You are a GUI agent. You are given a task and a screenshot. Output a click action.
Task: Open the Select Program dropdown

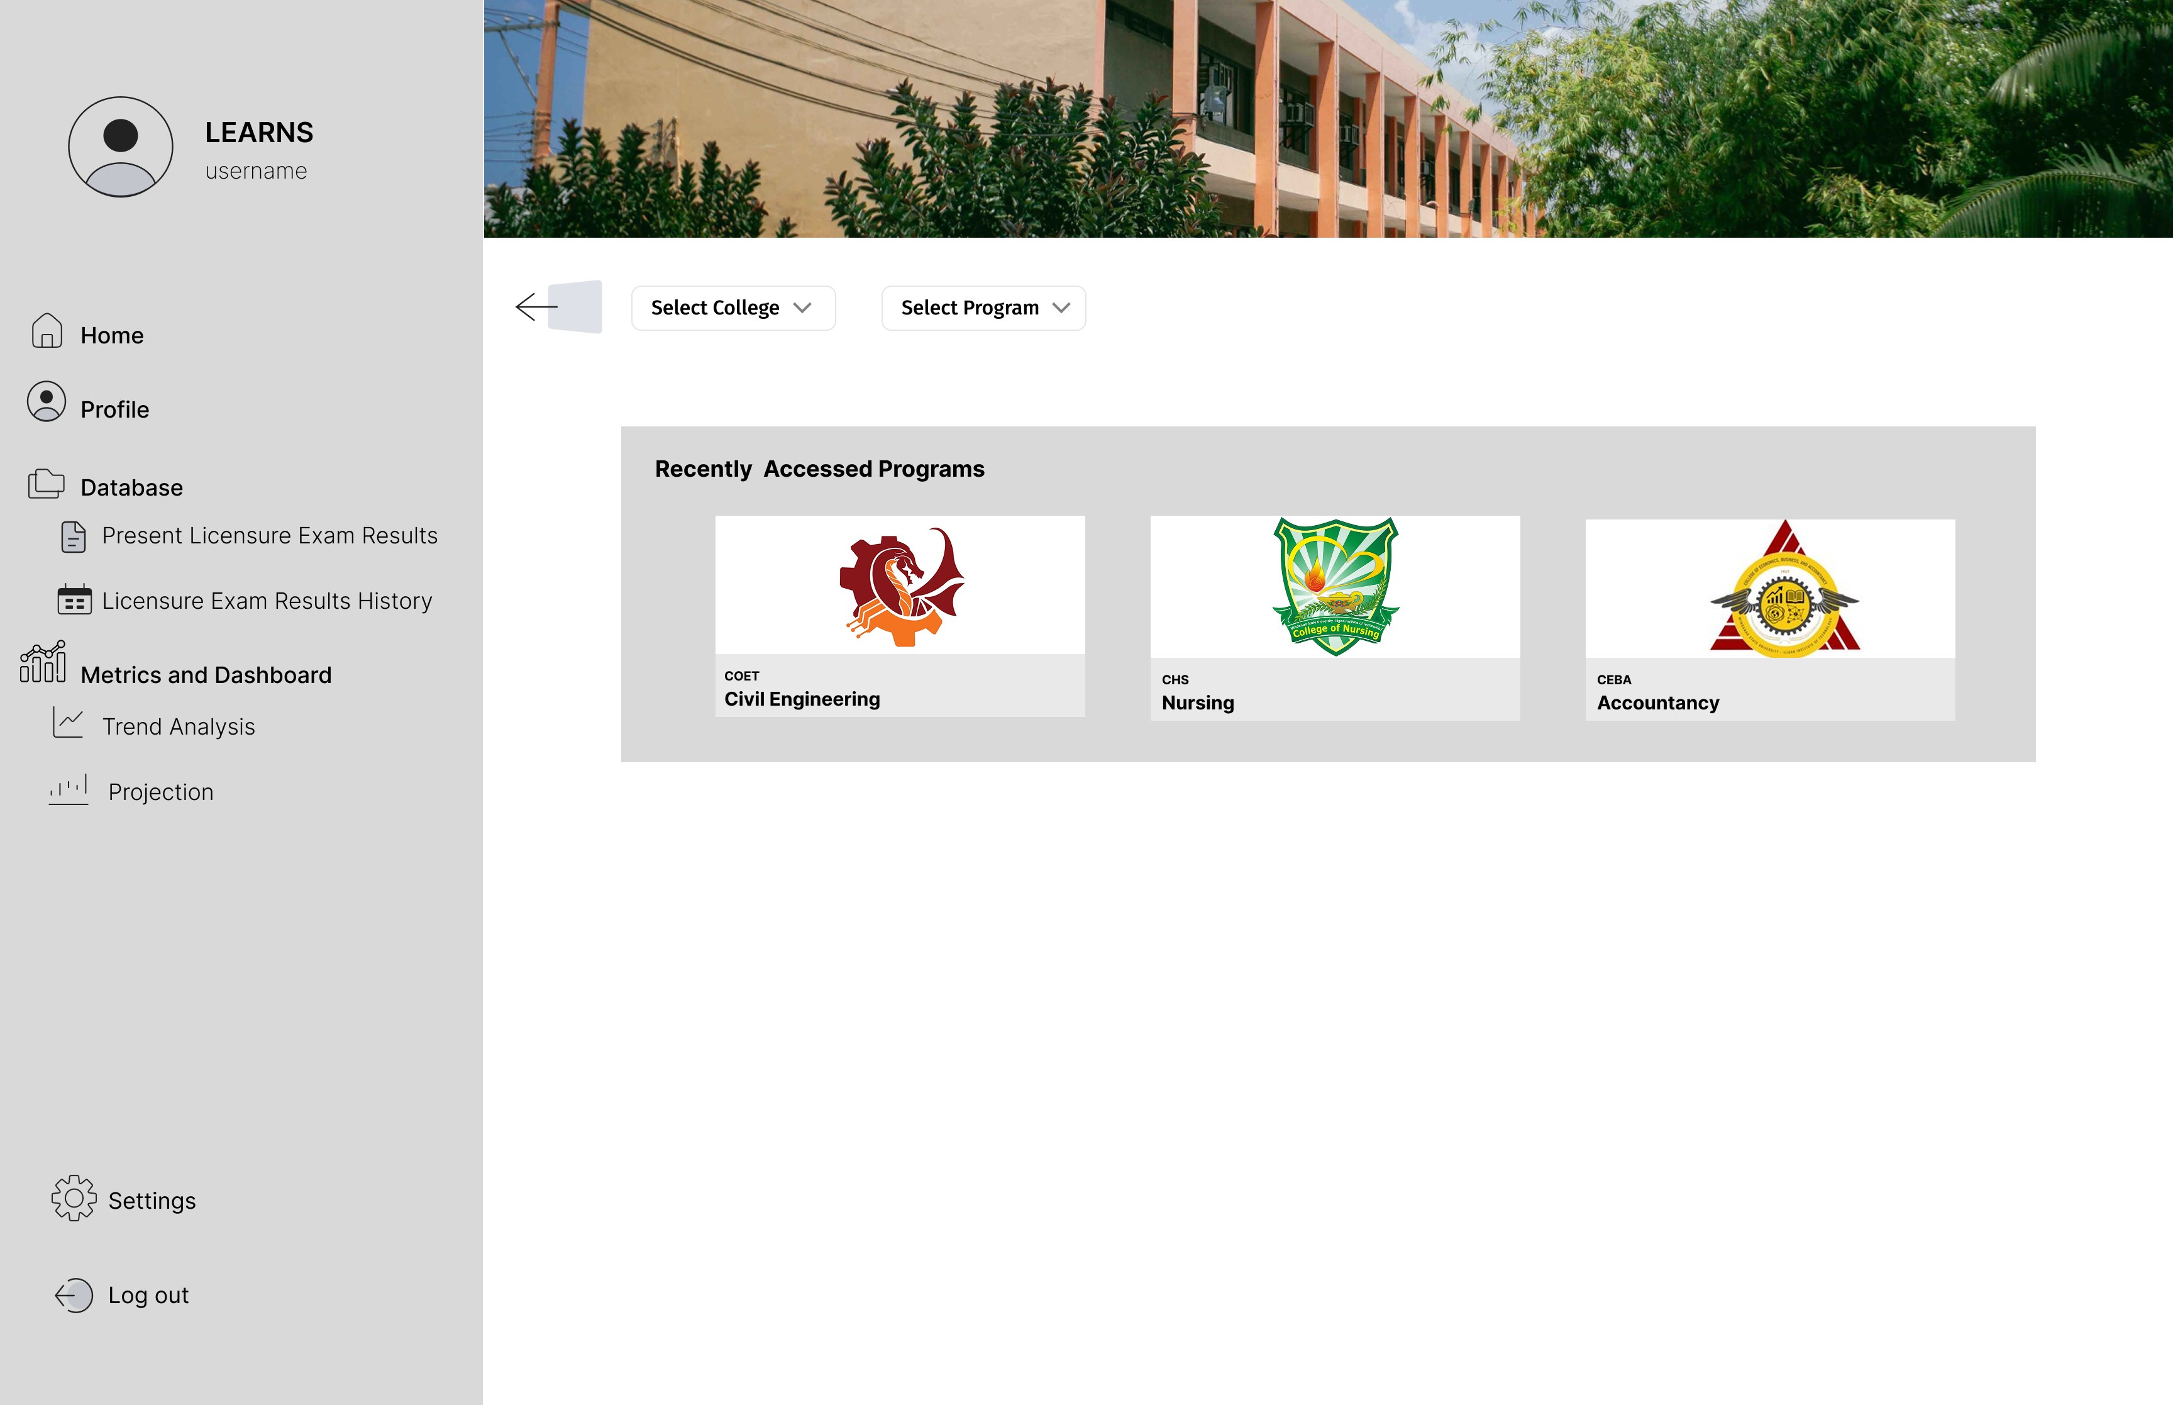click(x=984, y=308)
